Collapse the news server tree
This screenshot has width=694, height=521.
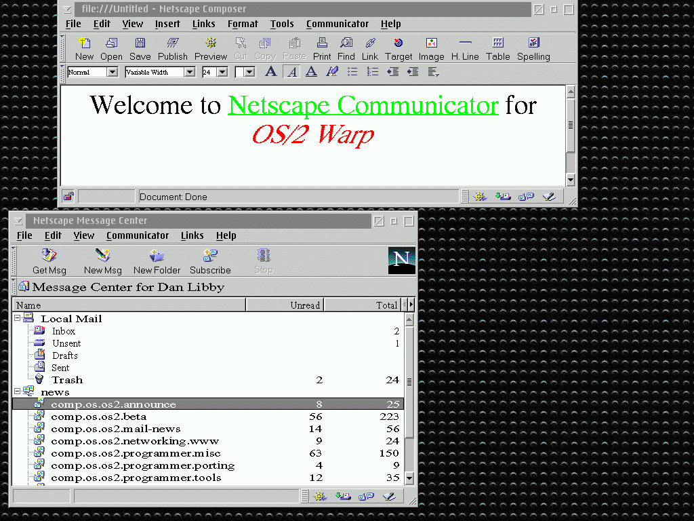tap(17, 391)
